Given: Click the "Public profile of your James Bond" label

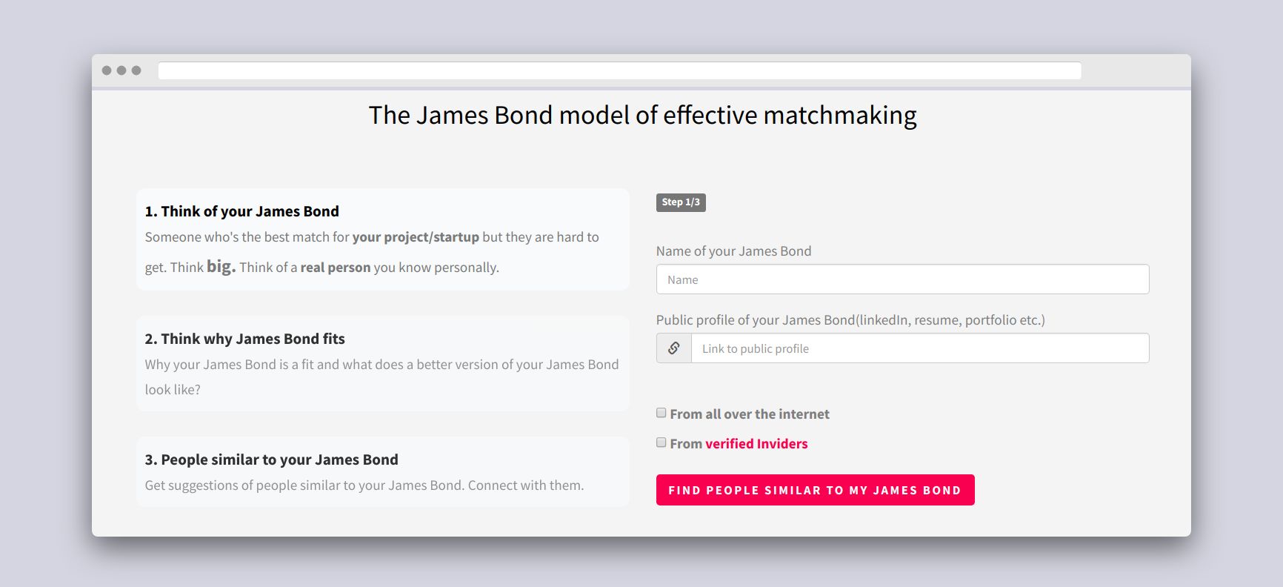Looking at the screenshot, I should (850, 320).
